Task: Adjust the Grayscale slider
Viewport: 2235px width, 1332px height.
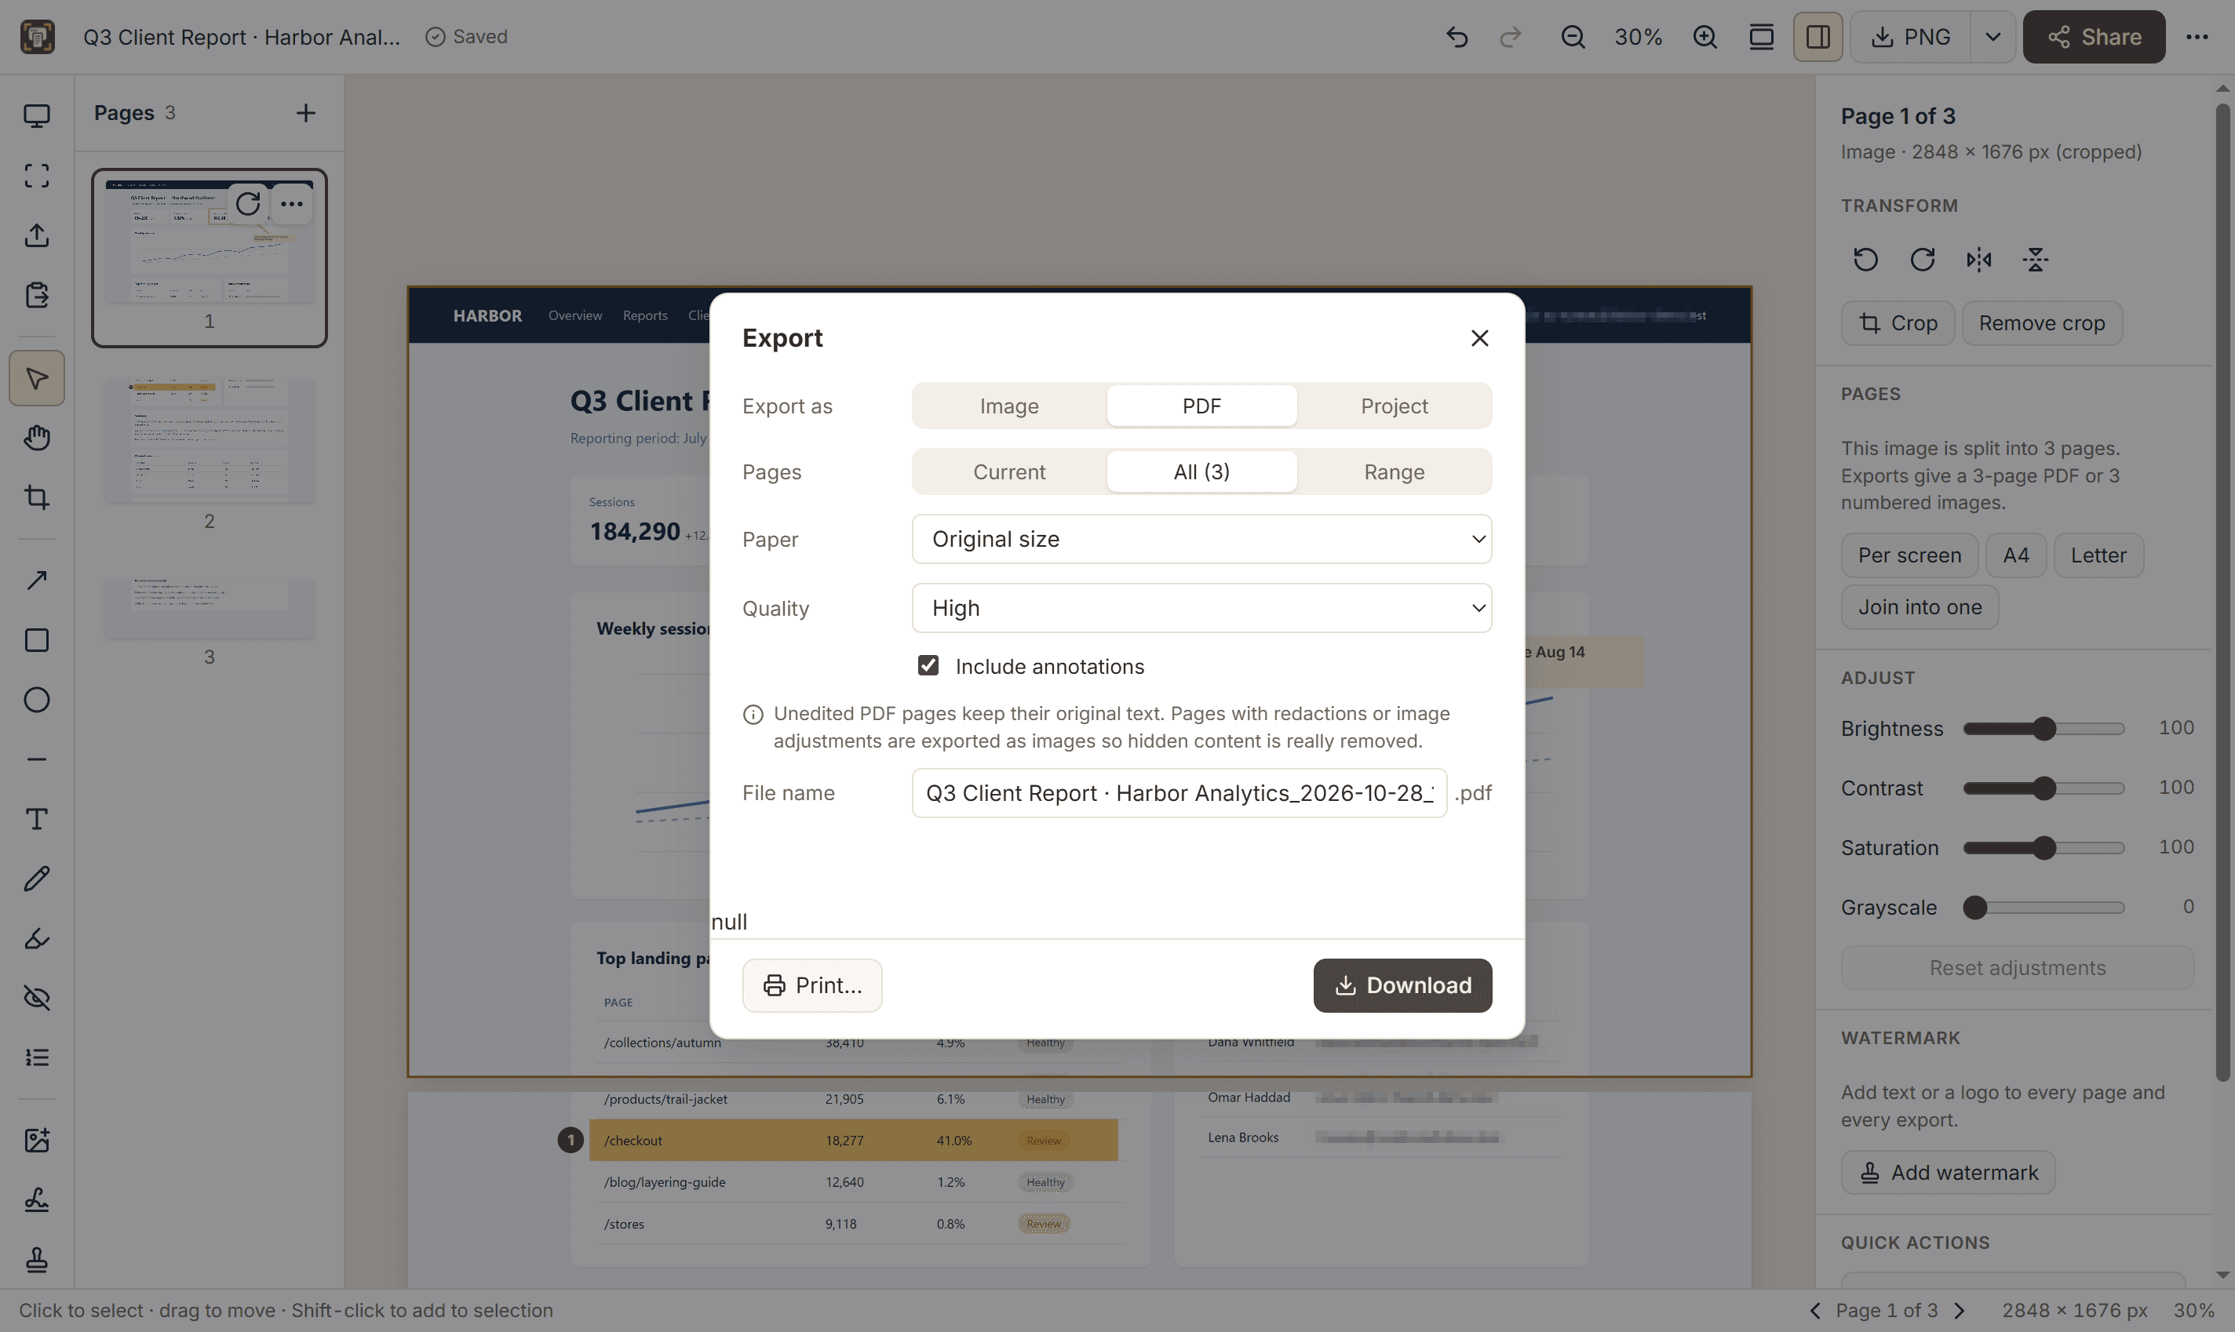Action: (2043, 908)
